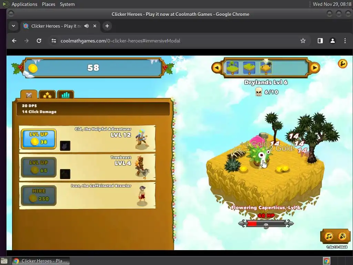Screen dimensions: 353x265
Task: Open game settings wrench icon
Action: coord(342,64)
